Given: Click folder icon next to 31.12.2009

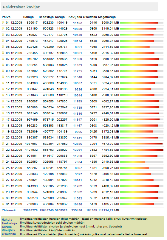Looking at the screenshot, I should [x=3, y=204].
